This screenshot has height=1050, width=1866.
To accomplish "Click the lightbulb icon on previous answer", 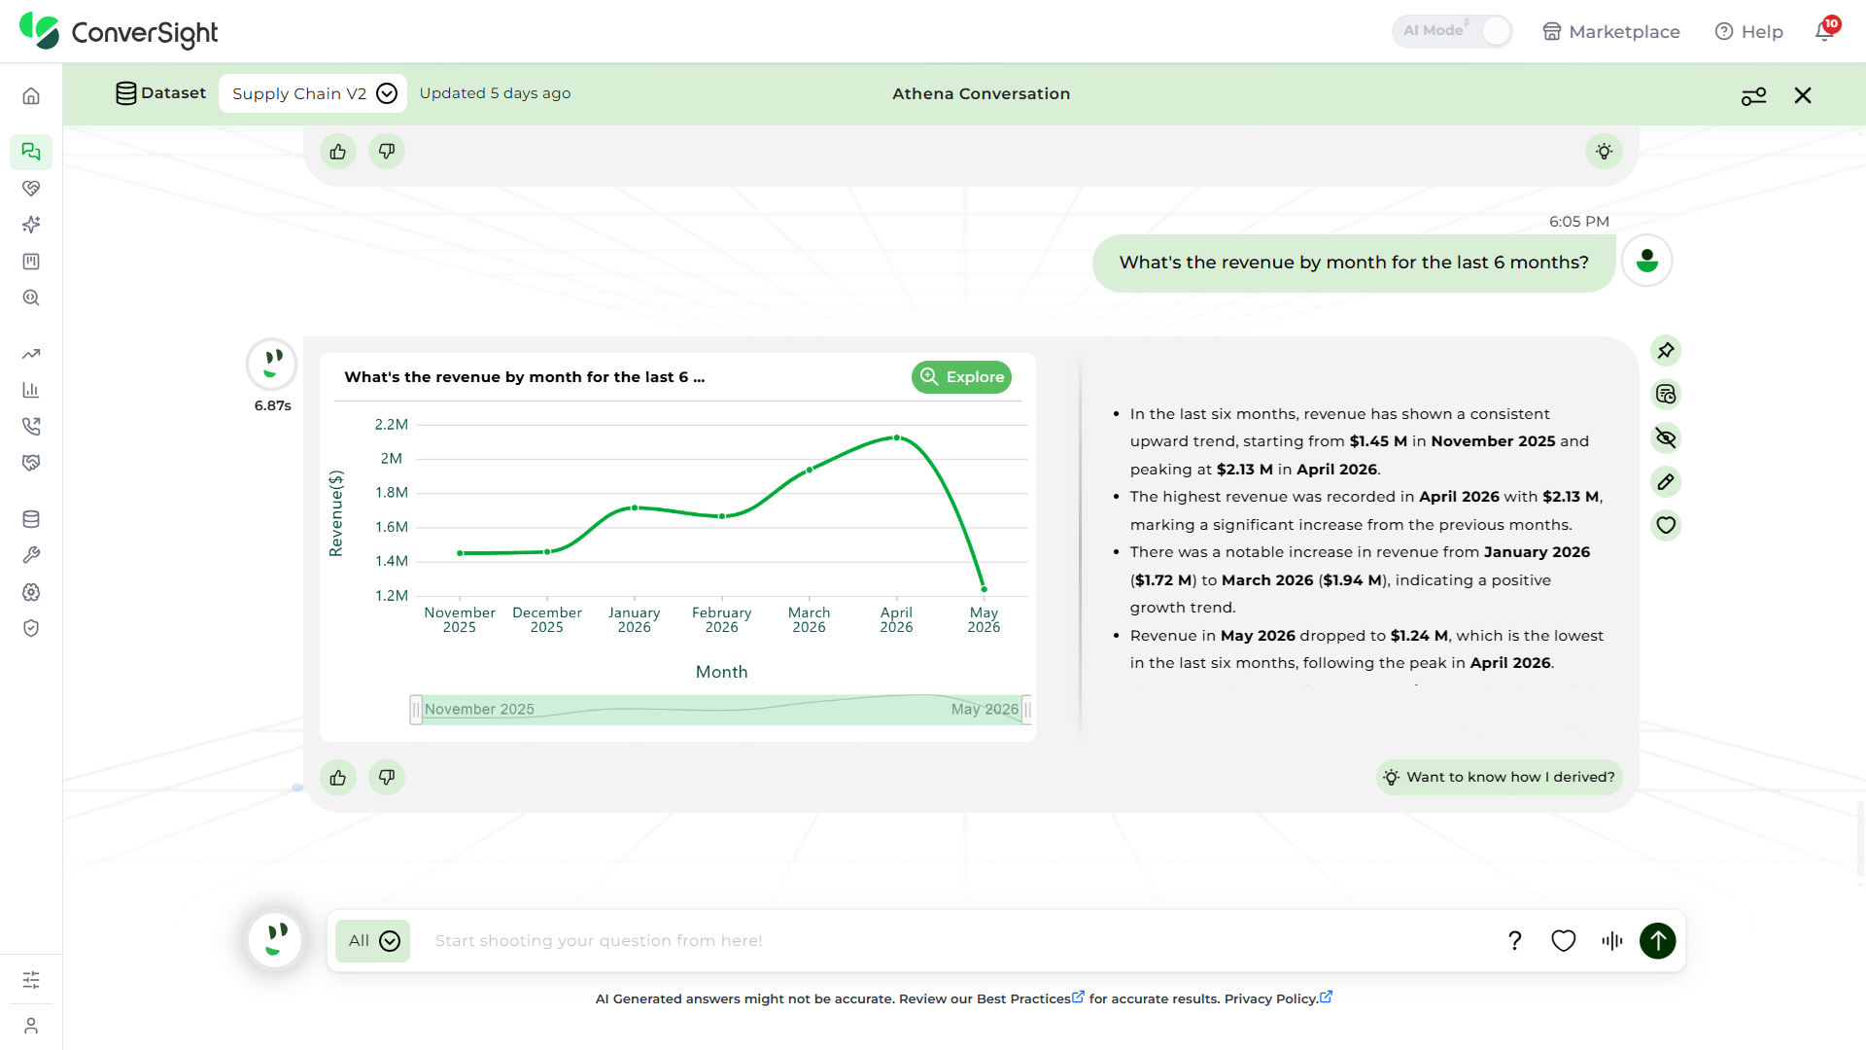I will point(1605,152).
